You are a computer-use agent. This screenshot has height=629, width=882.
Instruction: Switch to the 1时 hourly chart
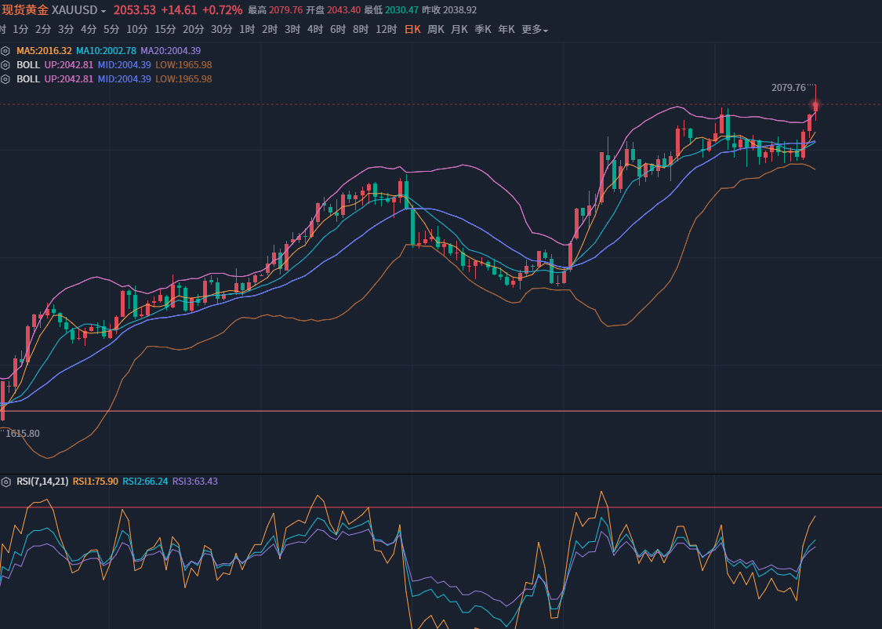click(x=247, y=29)
